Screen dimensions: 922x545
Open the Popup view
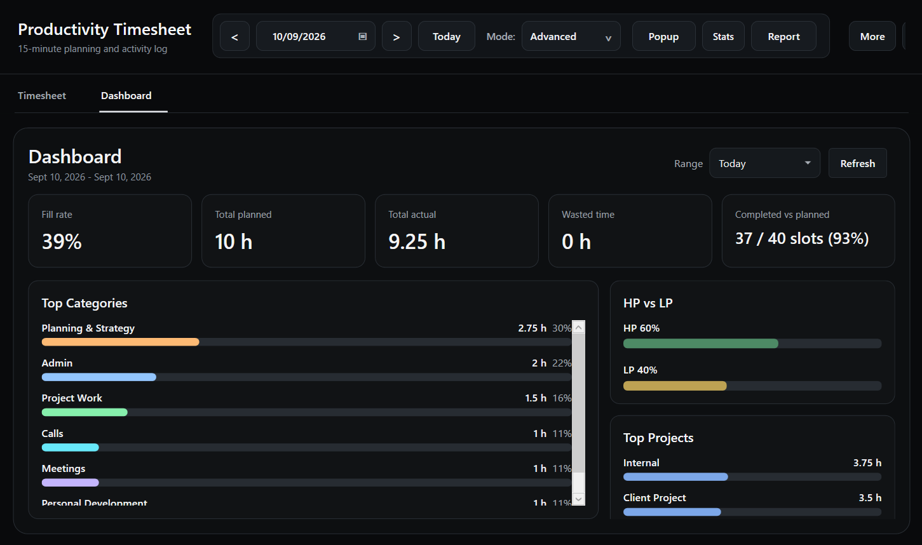663,36
